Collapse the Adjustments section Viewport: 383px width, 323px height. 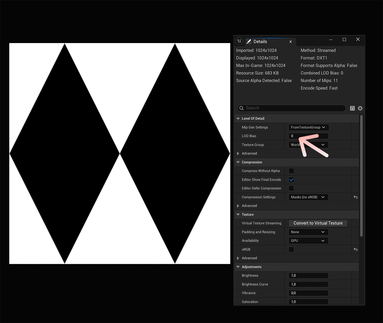pyautogui.click(x=238, y=267)
